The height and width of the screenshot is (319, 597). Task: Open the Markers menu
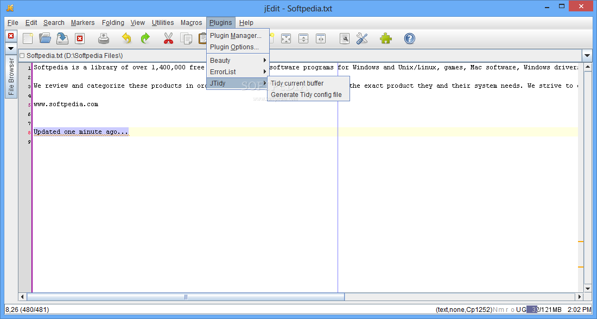(82, 23)
